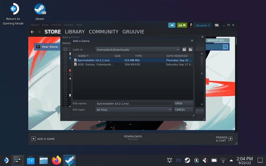The height and width of the screenshot is (166, 266).
Task: Click the Your Store button
Action: click(47, 47)
